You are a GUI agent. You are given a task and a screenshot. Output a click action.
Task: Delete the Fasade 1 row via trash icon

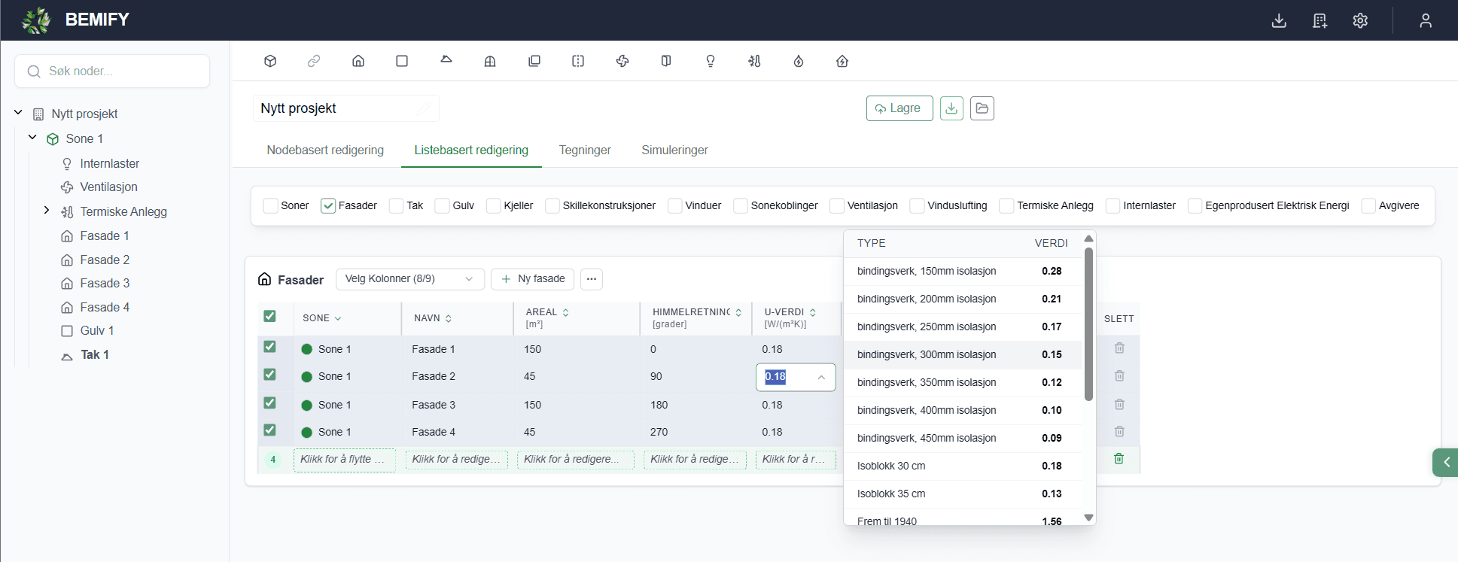(1119, 348)
